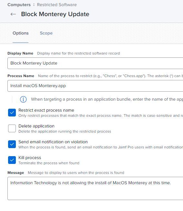Click the Restrict exact process name label
The image size is (183, 211).
point(46,110)
